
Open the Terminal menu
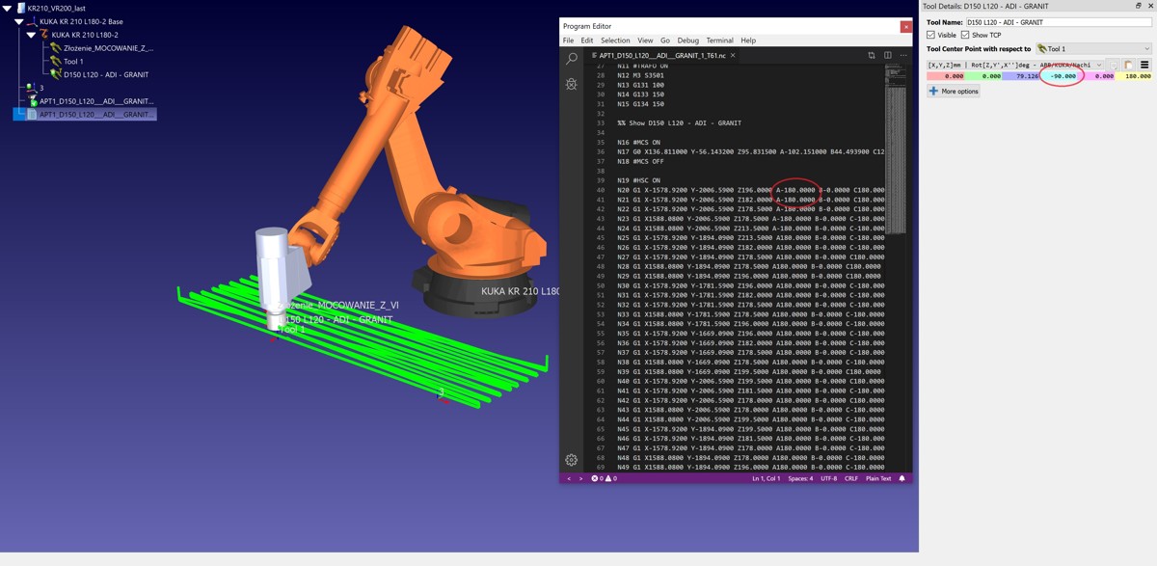(x=719, y=40)
